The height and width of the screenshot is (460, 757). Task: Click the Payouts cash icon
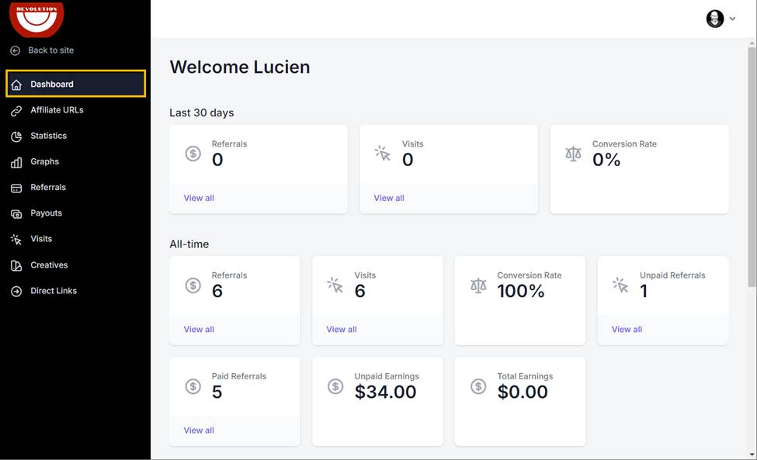tap(16, 213)
